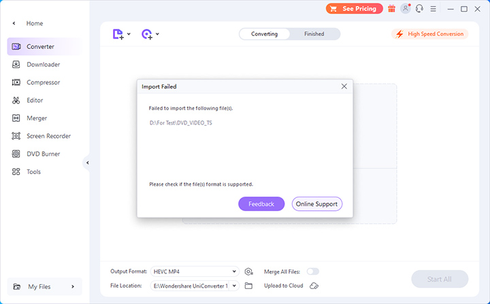Click the Import Failed dialog title
The height and width of the screenshot is (304, 490).
(x=159, y=86)
